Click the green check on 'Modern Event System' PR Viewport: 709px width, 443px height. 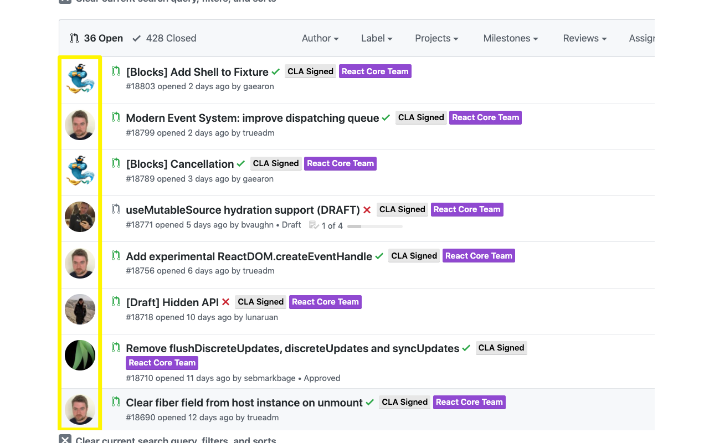(386, 117)
